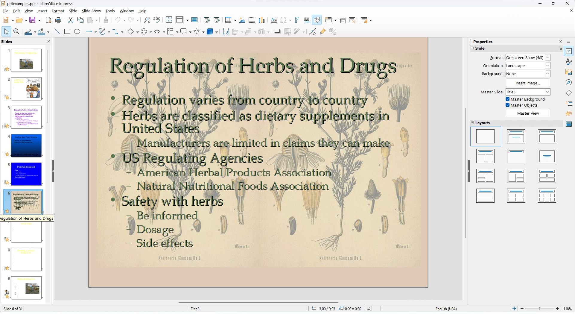This screenshot has width=575, height=314.
Task: Open Find and Replace tool
Action: [x=147, y=20]
